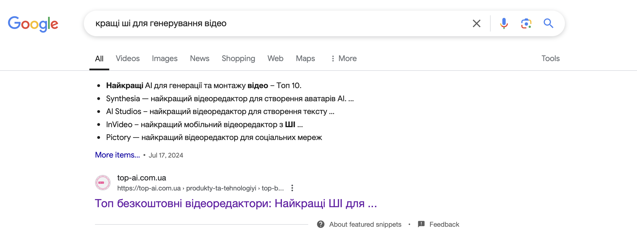Open Google Lens image search
This screenshot has height=232, width=637.
[526, 23]
